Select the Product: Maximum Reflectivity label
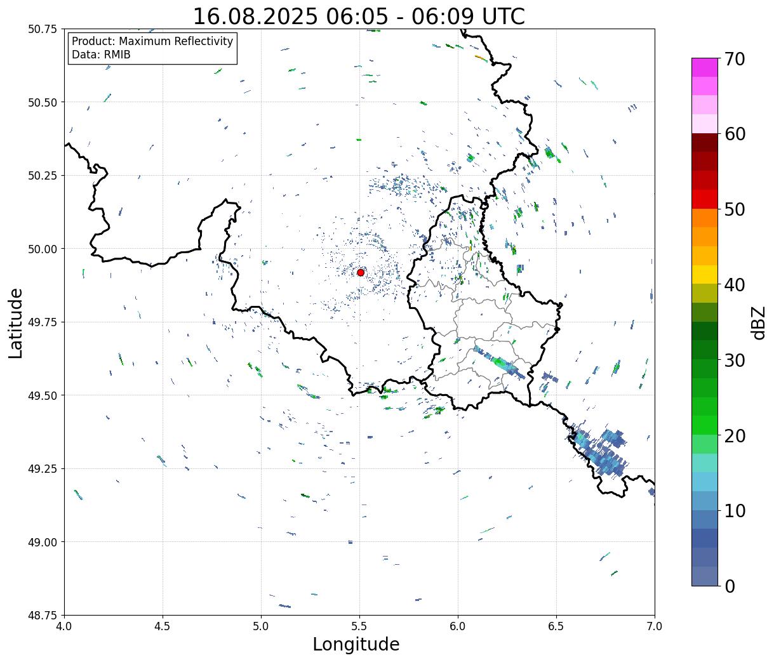The width and height of the screenshot is (774, 660). (x=152, y=41)
